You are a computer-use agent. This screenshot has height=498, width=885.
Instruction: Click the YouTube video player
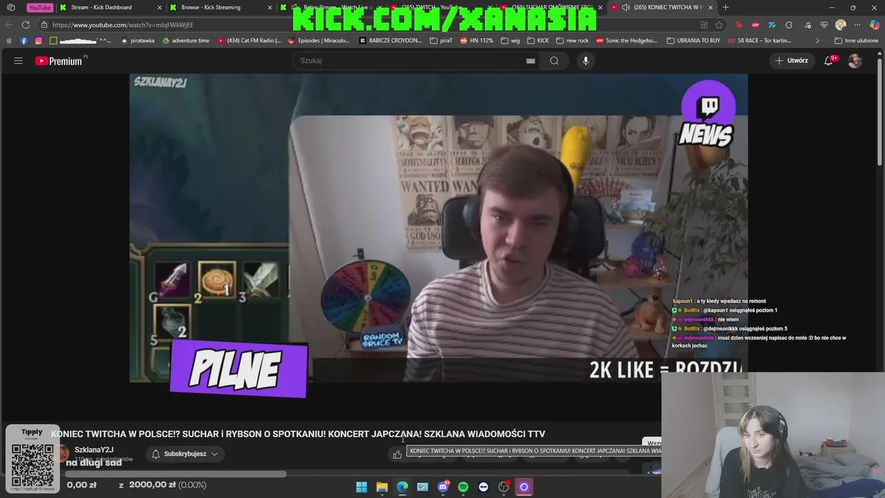tap(438, 228)
